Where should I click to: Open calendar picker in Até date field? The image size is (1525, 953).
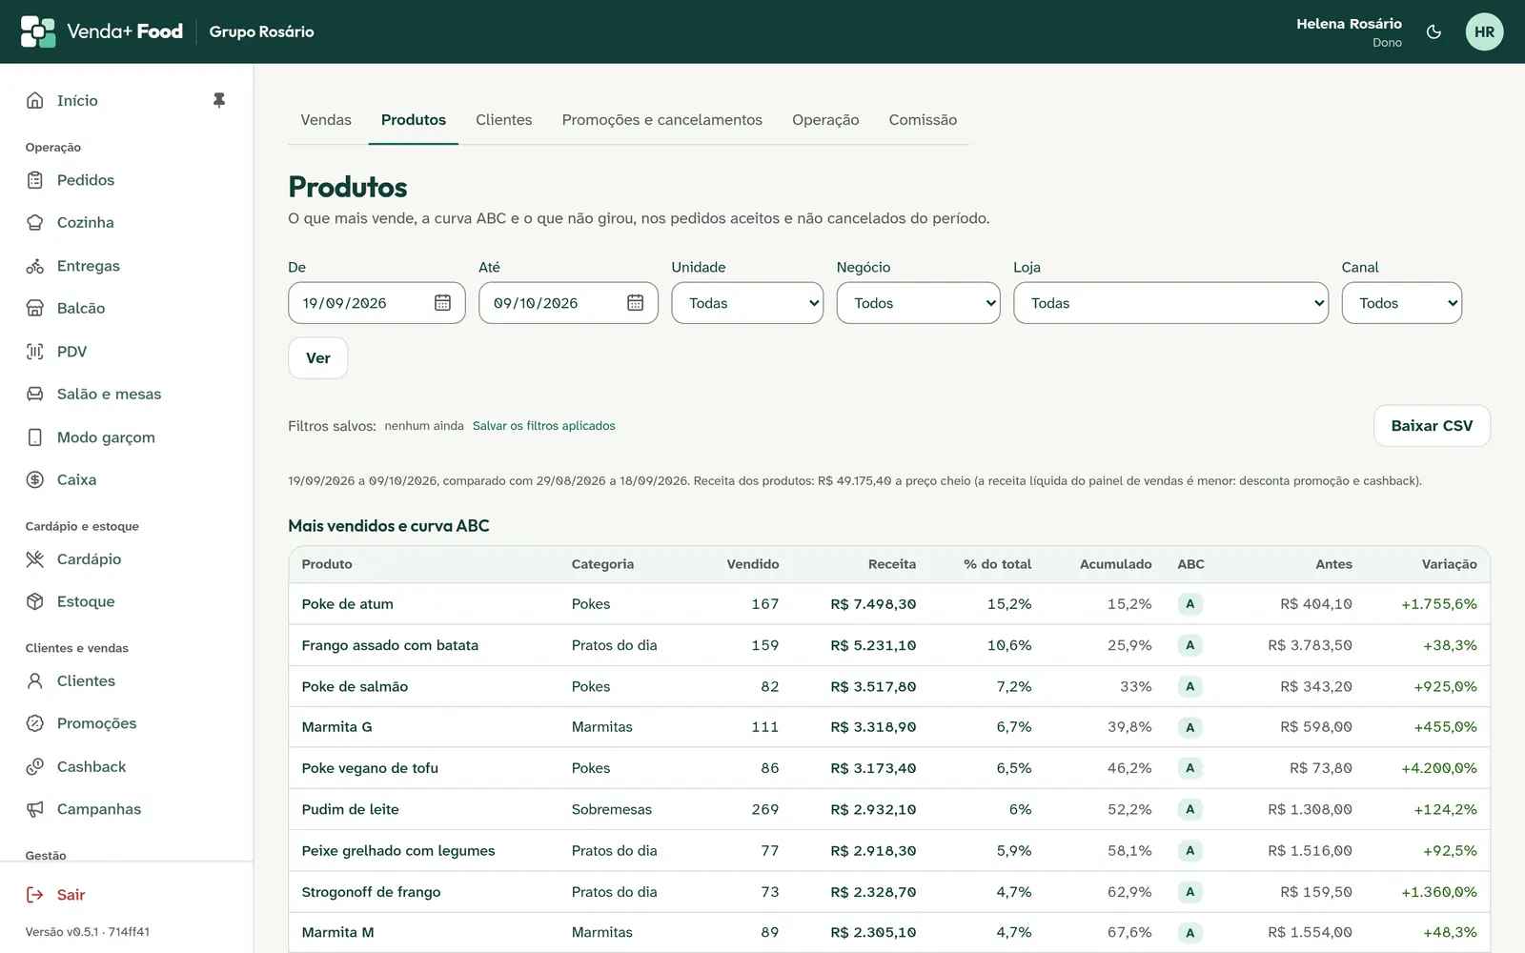635,303
